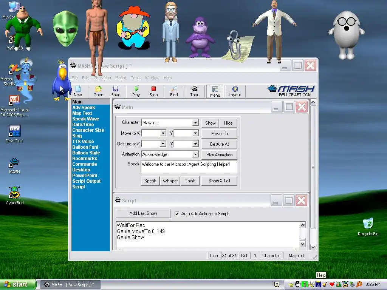The height and width of the screenshot is (290, 387).
Task: Click the New script toolbar icon
Action: coord(78,91)
